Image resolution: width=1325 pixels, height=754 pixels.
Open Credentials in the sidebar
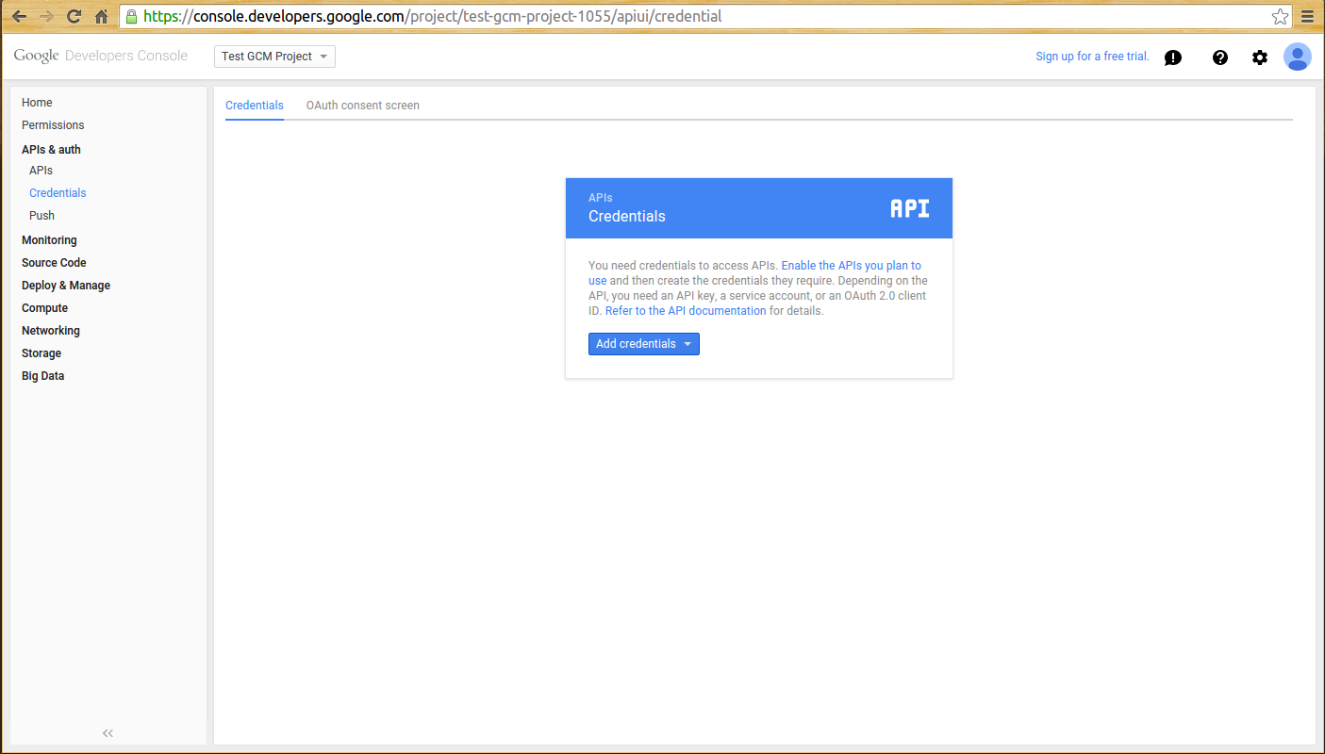tap(58, 193)
